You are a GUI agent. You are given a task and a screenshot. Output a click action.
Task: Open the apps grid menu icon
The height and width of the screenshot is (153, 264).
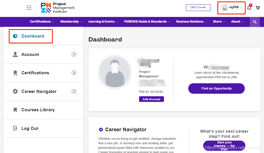(29, 8)
